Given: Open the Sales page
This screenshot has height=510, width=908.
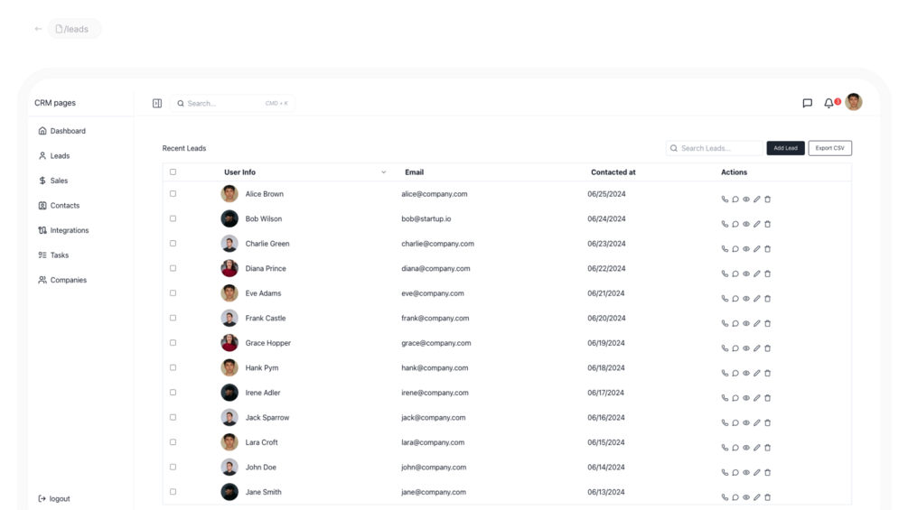Looking at the screenshot, I should click(x=53, y=181).
